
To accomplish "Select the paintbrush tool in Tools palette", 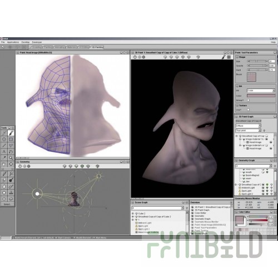I will 11,133.
